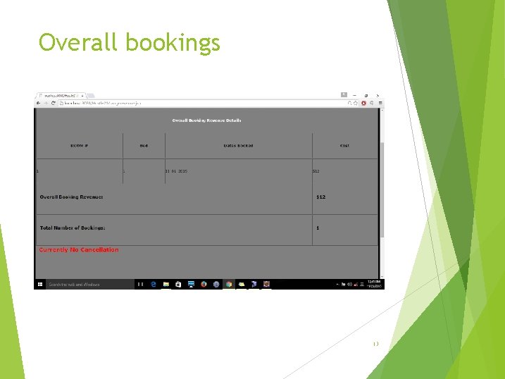The image size is (505, 379).
Task: Click the taskbar clock and date
Action: click(x=374, y=285)
